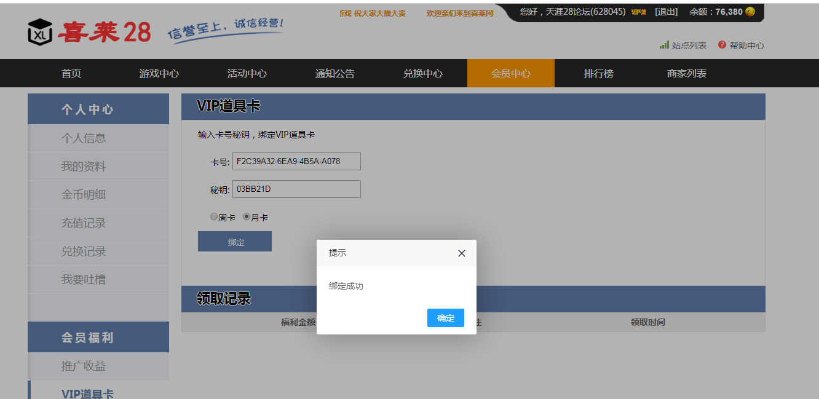Viewport: 819px width, 399px height.
Task: Open the 游戏中心 menu
Action: coord(159,74)
